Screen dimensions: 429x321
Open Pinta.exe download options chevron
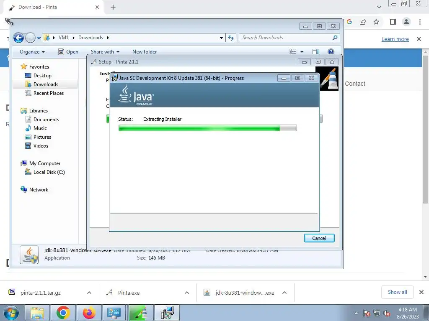pos(187,293)
